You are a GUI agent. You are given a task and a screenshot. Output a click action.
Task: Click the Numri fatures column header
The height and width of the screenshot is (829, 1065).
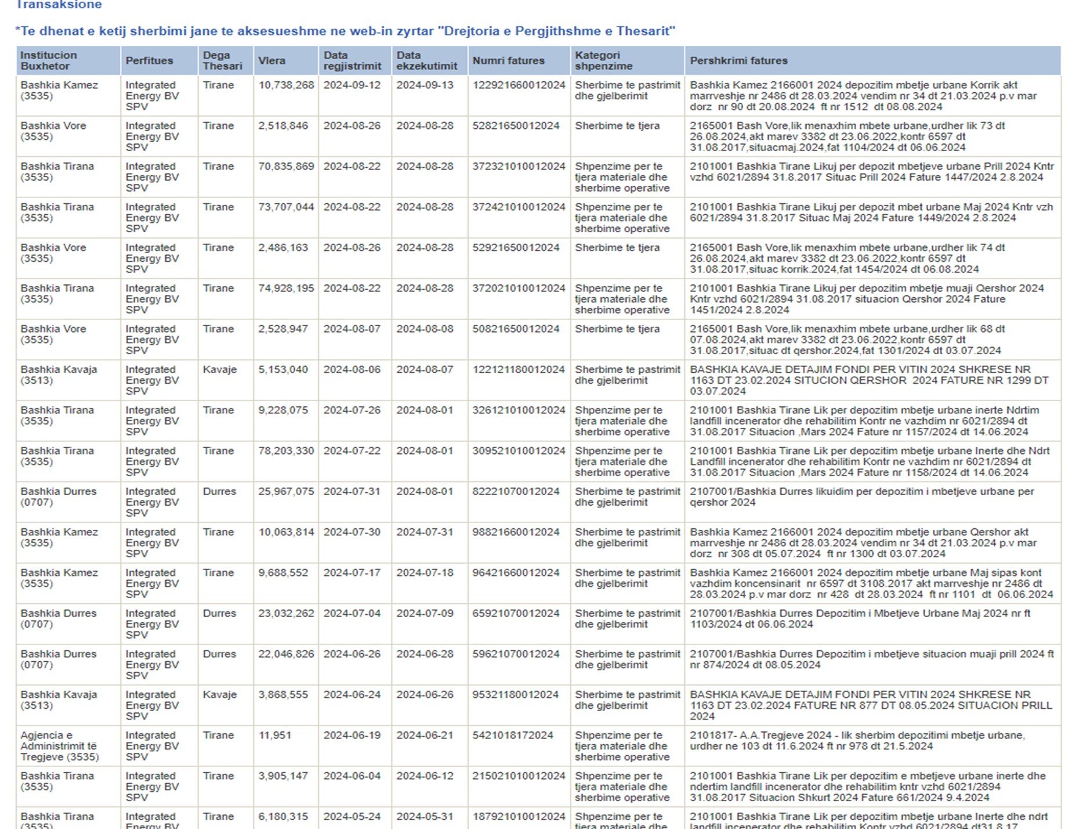(508, 60)
